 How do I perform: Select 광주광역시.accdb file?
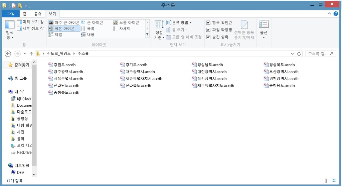pos(66,72)
